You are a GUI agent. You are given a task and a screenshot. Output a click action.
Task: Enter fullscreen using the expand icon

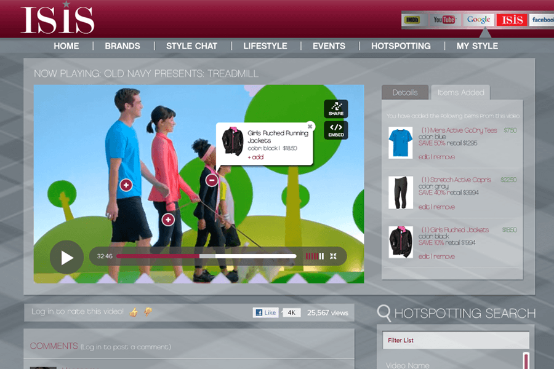(x=333, y=256)
